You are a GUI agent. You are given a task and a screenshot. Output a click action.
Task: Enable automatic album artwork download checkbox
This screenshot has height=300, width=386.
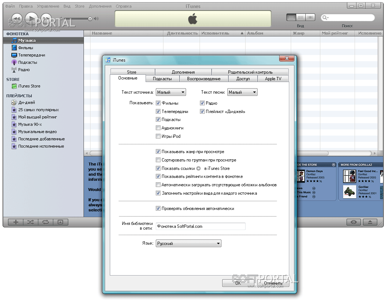pos(158,185)
